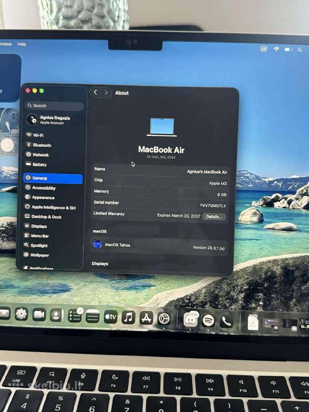The image size is (309, 412).
Task: Go forward with the right chevron
Action: (106, 92)
